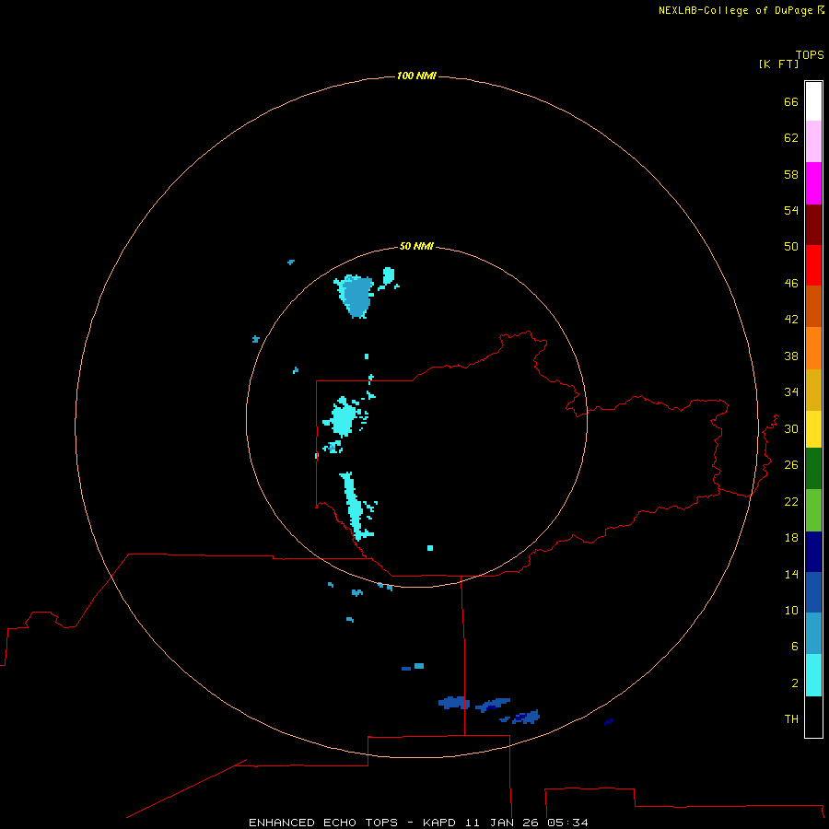The height and width of the screenshot is (829, 829).
Task: Click the light pink swatch near 62
Action: pos(813,142)
